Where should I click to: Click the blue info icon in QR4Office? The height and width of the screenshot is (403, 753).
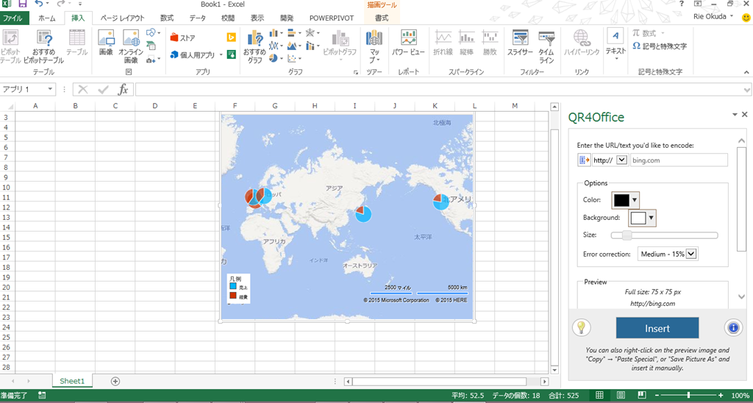tap(733, 327)
